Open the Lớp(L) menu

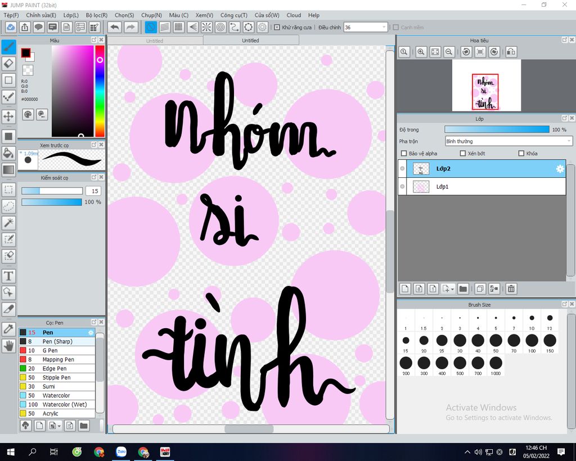(71, 15)
